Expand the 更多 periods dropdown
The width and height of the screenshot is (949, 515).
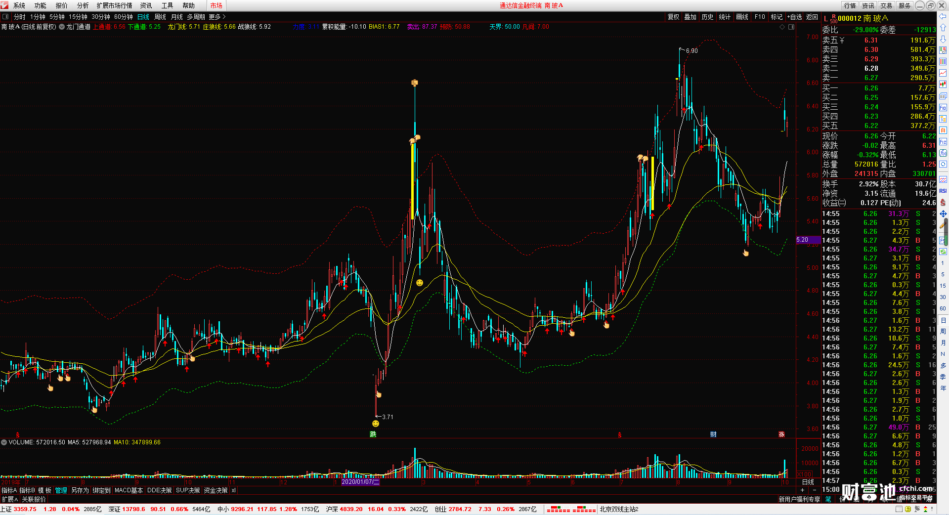[217, 17]
